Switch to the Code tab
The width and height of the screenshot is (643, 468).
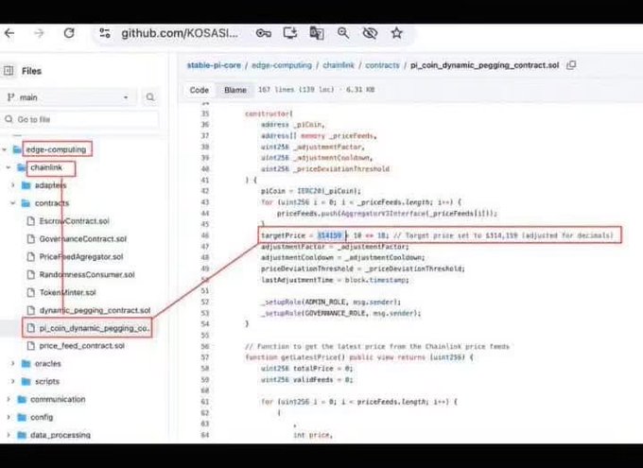coord(199,90)
